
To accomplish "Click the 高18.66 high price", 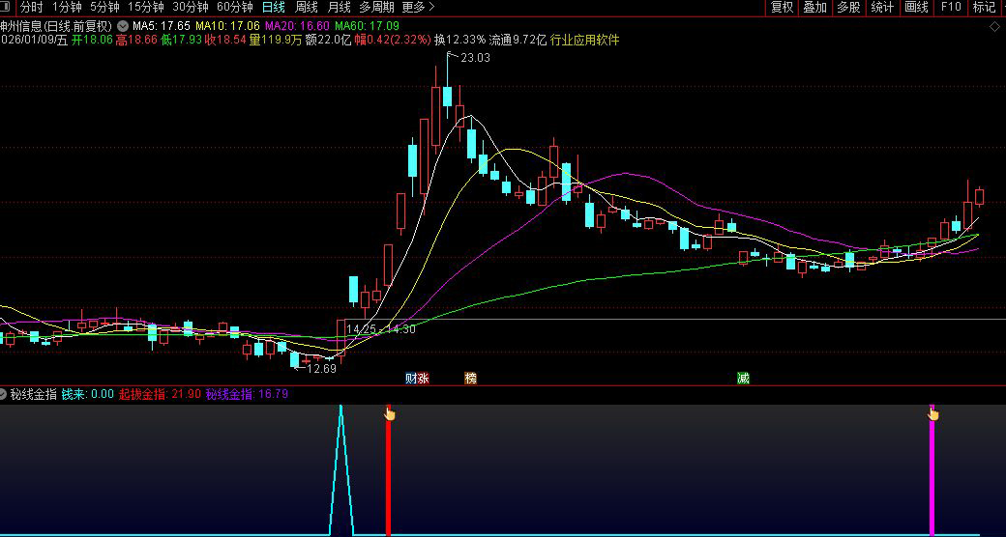I will 136,40.
